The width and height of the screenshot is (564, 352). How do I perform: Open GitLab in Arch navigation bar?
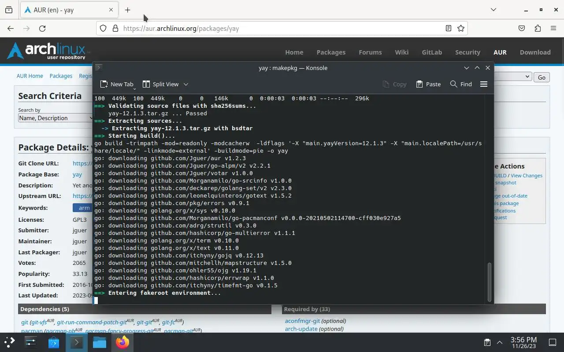(x=432, y=52)
